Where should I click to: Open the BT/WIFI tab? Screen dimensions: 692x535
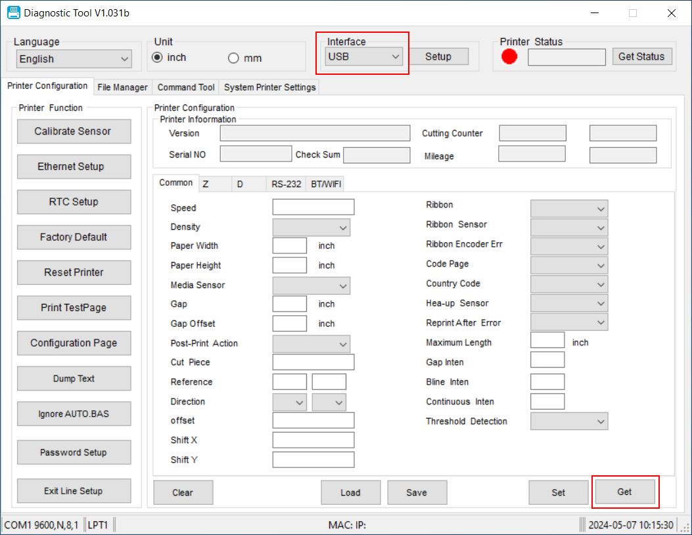pyautogui.click(x=326, y=184)
